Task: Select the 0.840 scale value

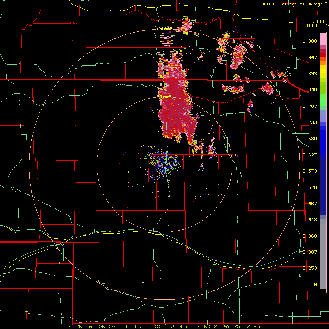Action: [x=310, y=90]
